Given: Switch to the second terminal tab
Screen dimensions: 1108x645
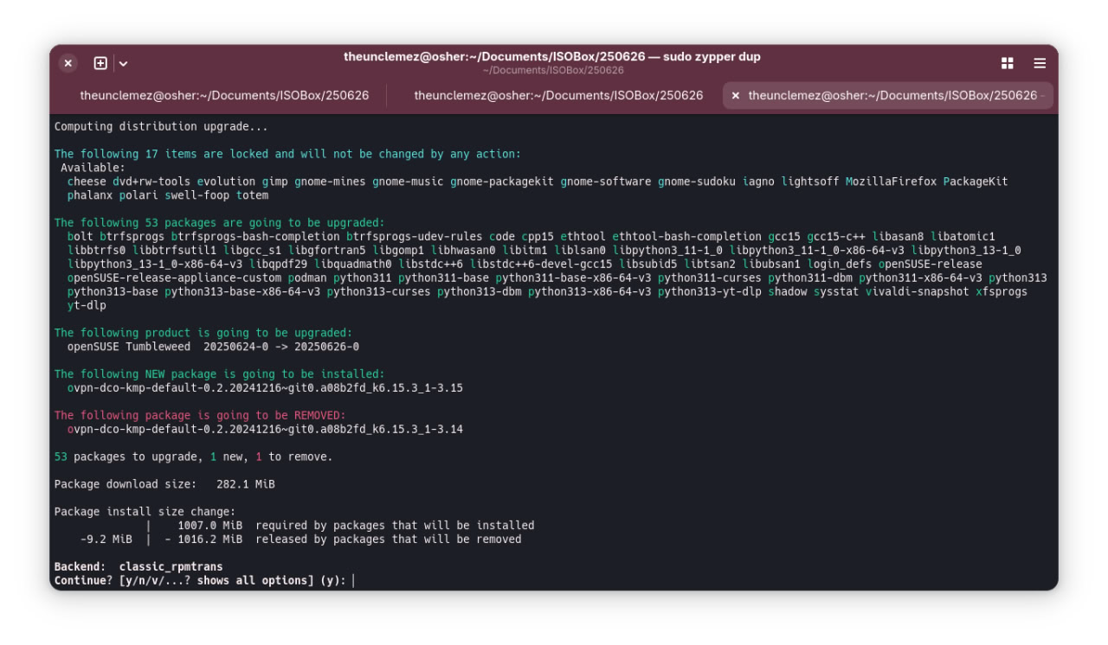Looking at the screenshot, I should (558, 96).
